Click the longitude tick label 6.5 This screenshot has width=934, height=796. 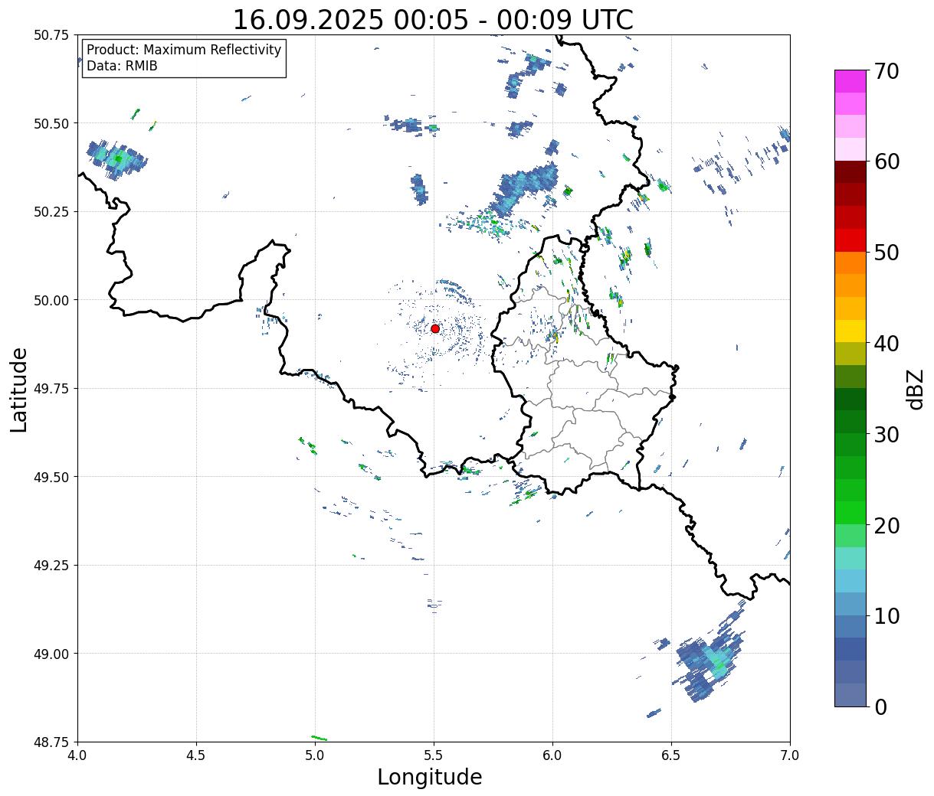(x=671, y=755)
